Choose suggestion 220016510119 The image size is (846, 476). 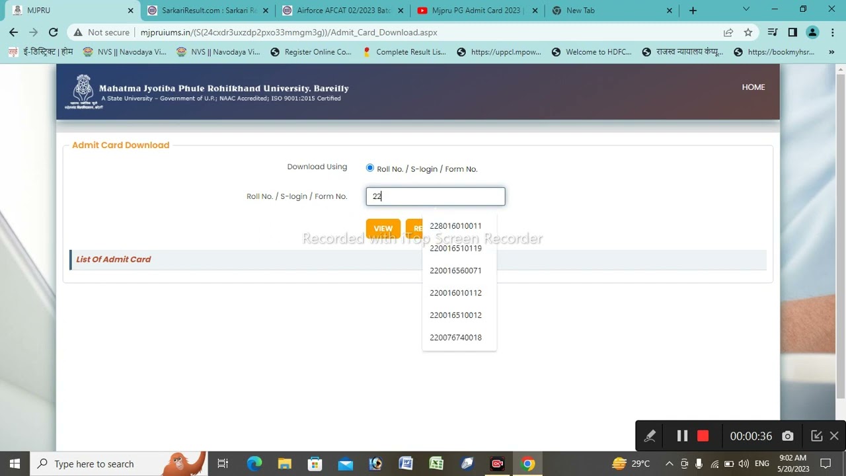click(456, 249)
